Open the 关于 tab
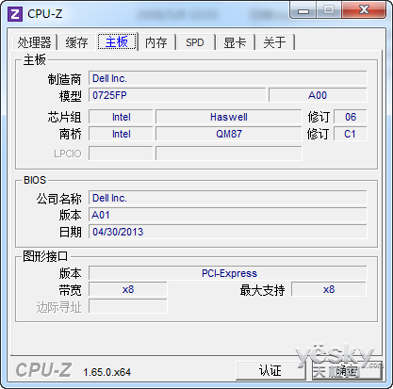This screenshot has height=389, width=393. [275, 42]
